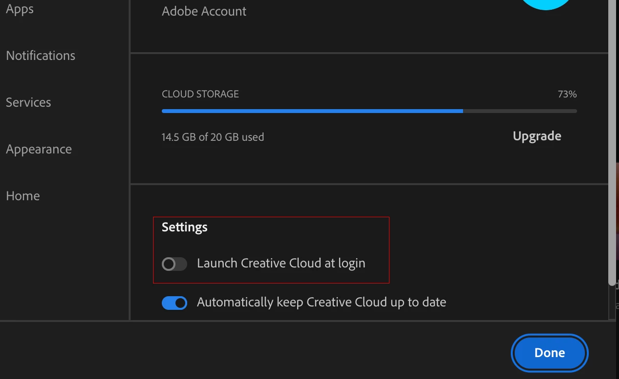
Task: Click the cloud storage progress bar
Action: click(369, 111)
